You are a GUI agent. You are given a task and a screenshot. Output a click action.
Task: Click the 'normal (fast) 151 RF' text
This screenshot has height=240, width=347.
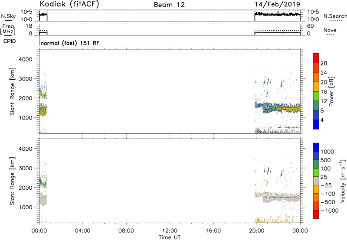click(70, 43)
